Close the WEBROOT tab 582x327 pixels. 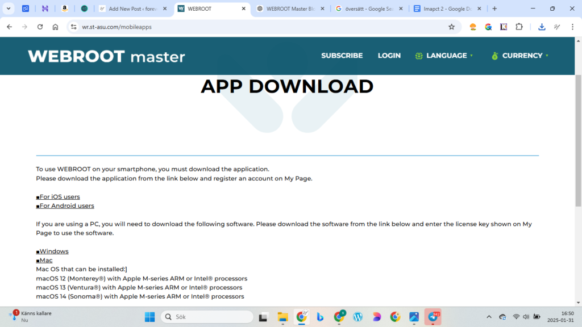point(243,9)
